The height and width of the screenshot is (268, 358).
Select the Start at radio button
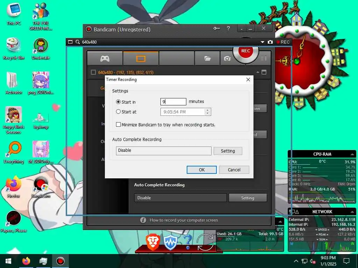click(118, 112)
